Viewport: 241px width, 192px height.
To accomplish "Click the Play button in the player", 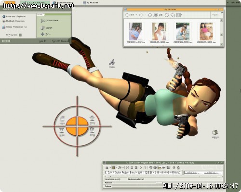I will [141, 168].
